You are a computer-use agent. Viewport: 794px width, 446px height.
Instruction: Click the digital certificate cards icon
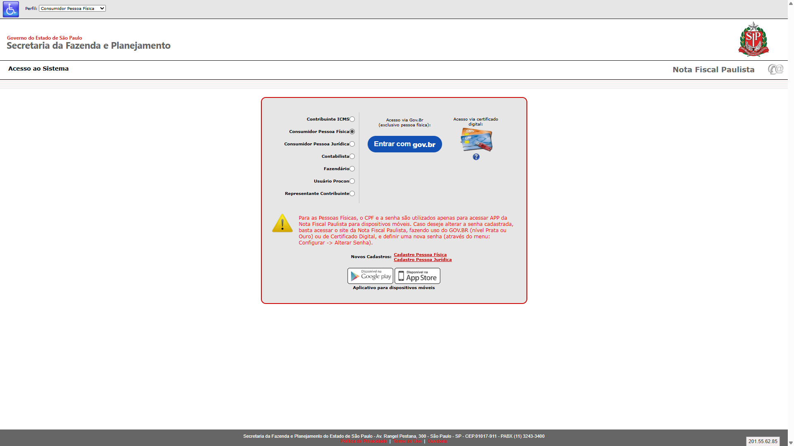click(x=476, y=140)
